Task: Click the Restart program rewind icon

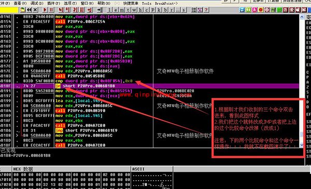Action: point(29,10)
